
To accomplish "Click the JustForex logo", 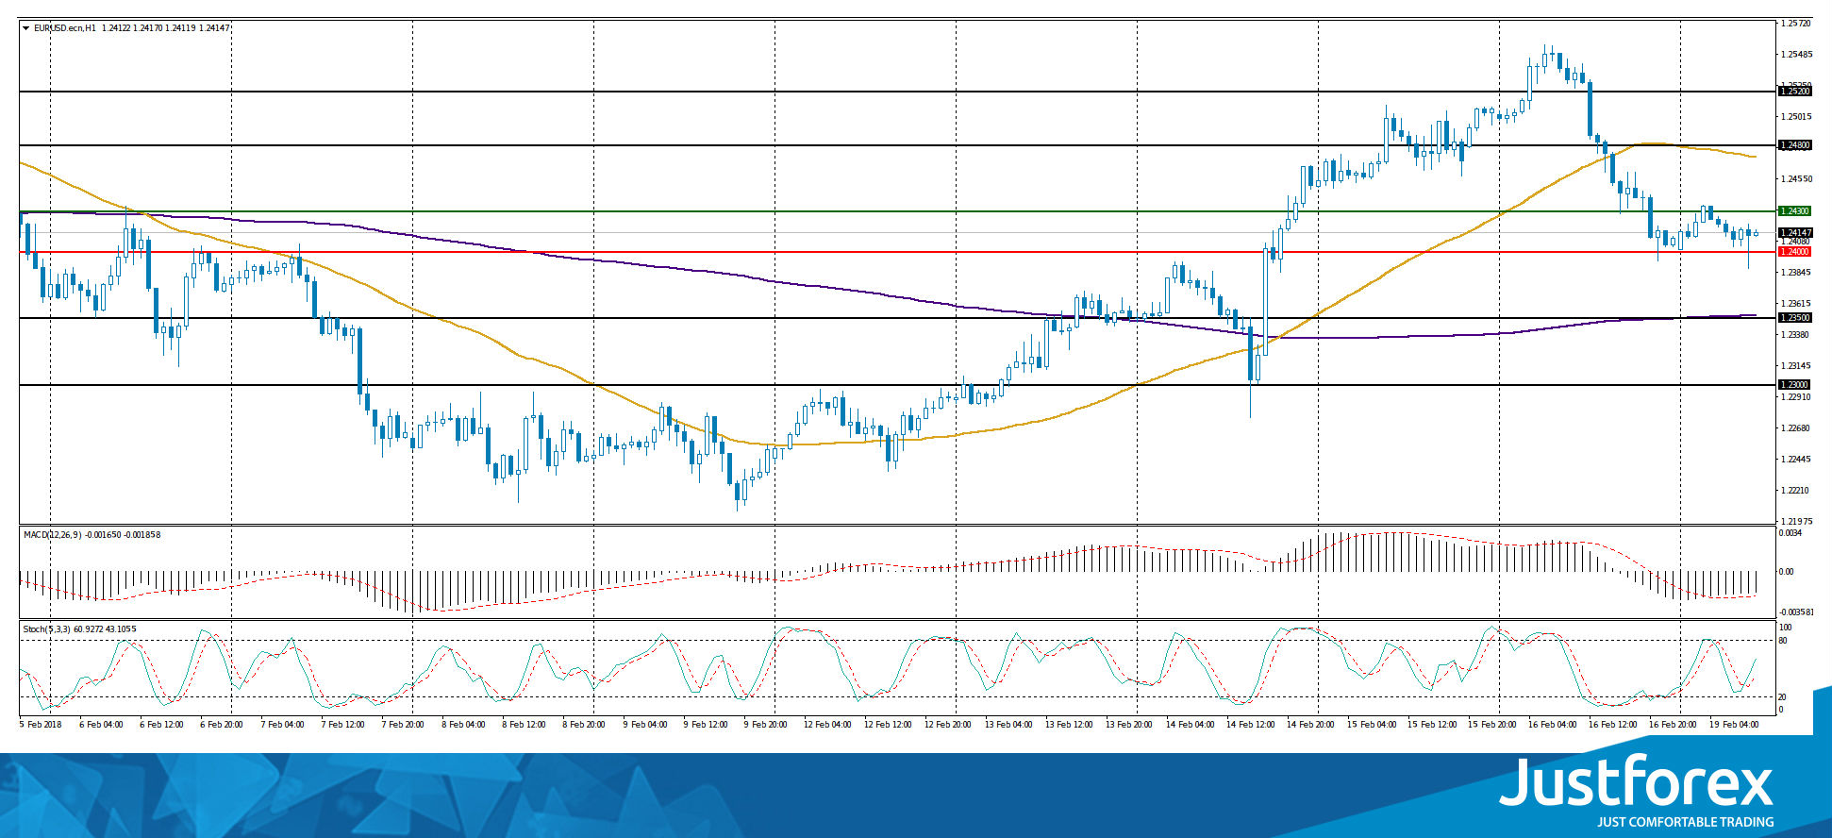I will 1637,781.
